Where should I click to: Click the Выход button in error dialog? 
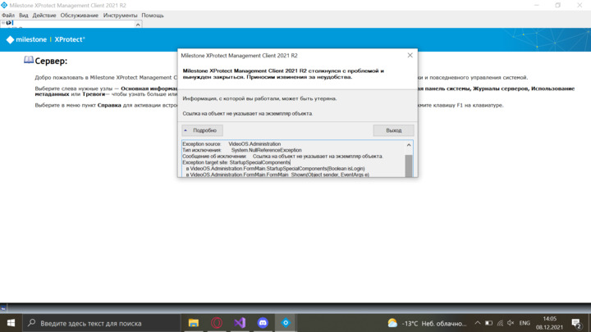393,130
